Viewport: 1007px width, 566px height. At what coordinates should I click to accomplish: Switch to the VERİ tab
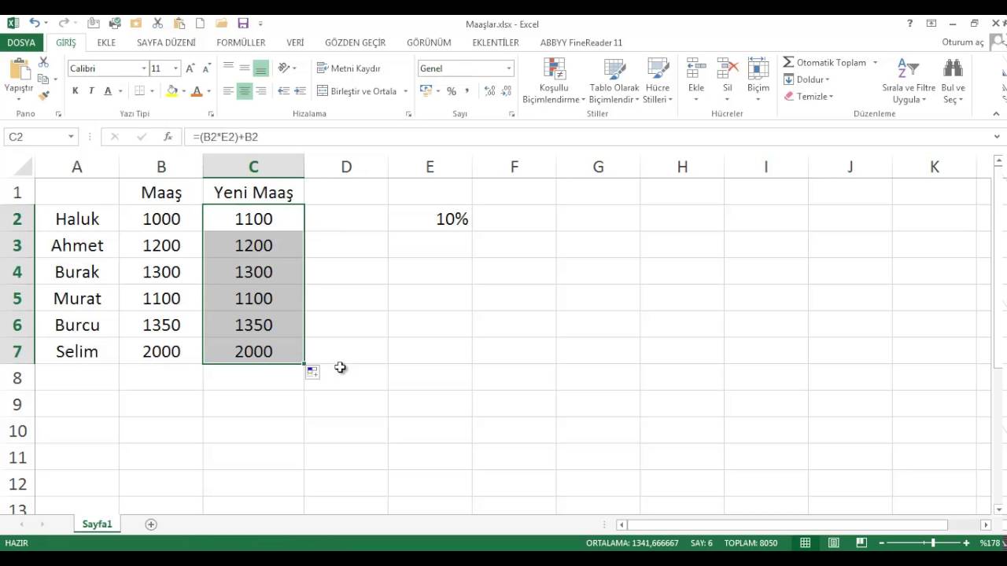click(295, 42)
